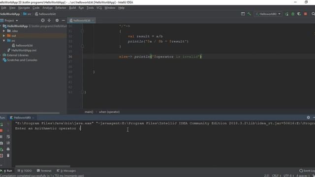Open the Window menu

coord(110,8)
